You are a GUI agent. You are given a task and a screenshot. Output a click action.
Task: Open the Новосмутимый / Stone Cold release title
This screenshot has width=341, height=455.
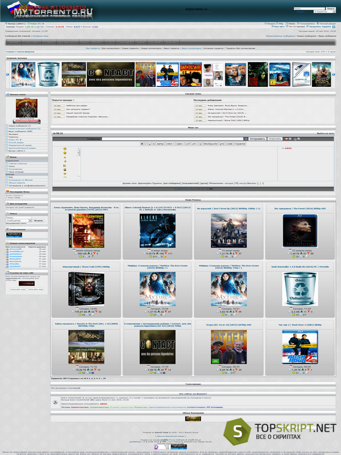click(86, 267)
